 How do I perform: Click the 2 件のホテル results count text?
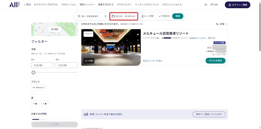pyautogui.click(x=100, y=24)
